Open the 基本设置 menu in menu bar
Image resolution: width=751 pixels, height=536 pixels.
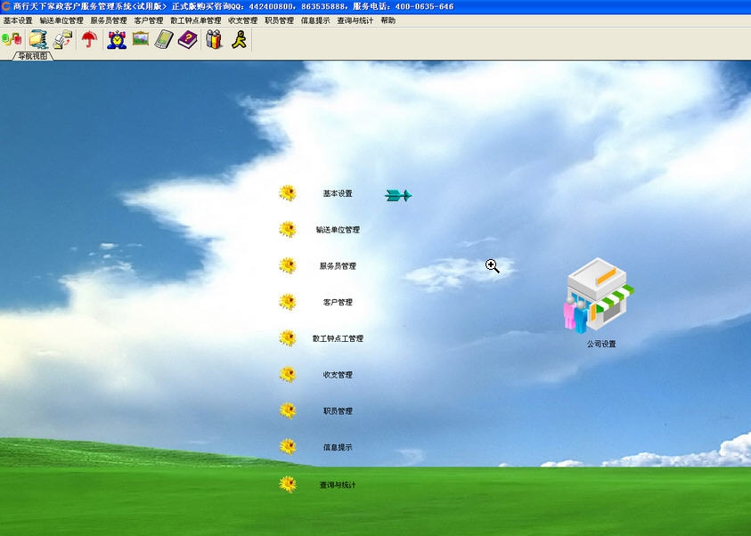pos(18,20)
